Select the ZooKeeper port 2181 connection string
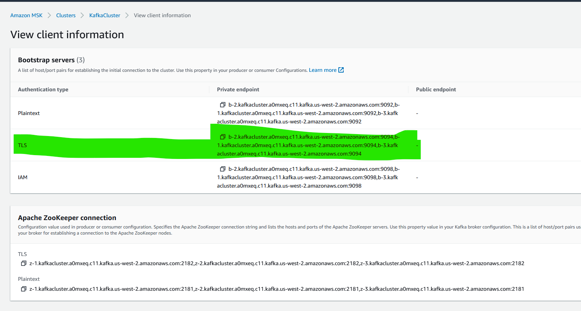 (x=277, y=289)
